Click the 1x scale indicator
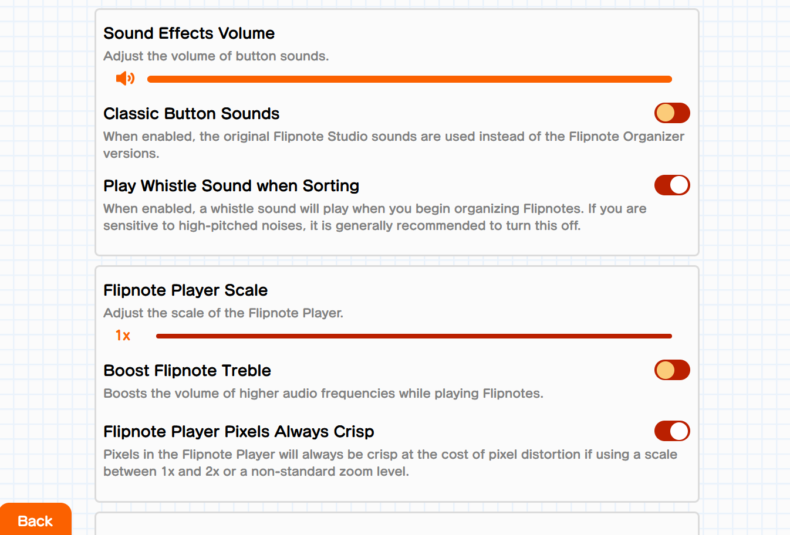 (123, 336)
